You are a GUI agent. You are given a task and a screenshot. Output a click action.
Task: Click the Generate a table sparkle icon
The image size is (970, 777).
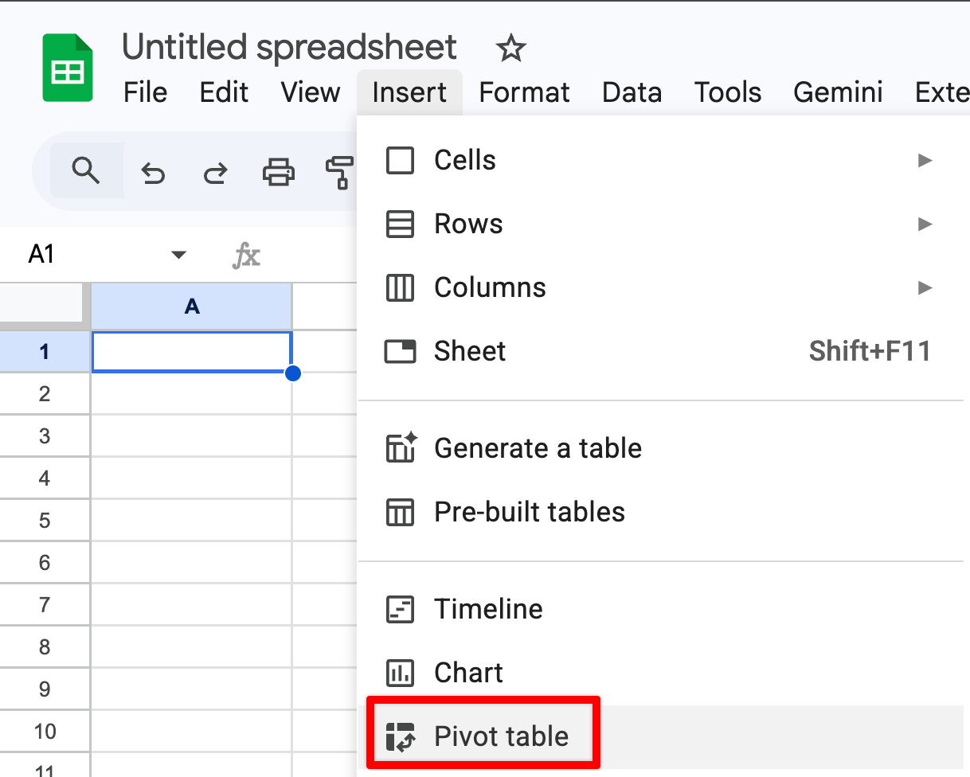[x=400, y=447]
